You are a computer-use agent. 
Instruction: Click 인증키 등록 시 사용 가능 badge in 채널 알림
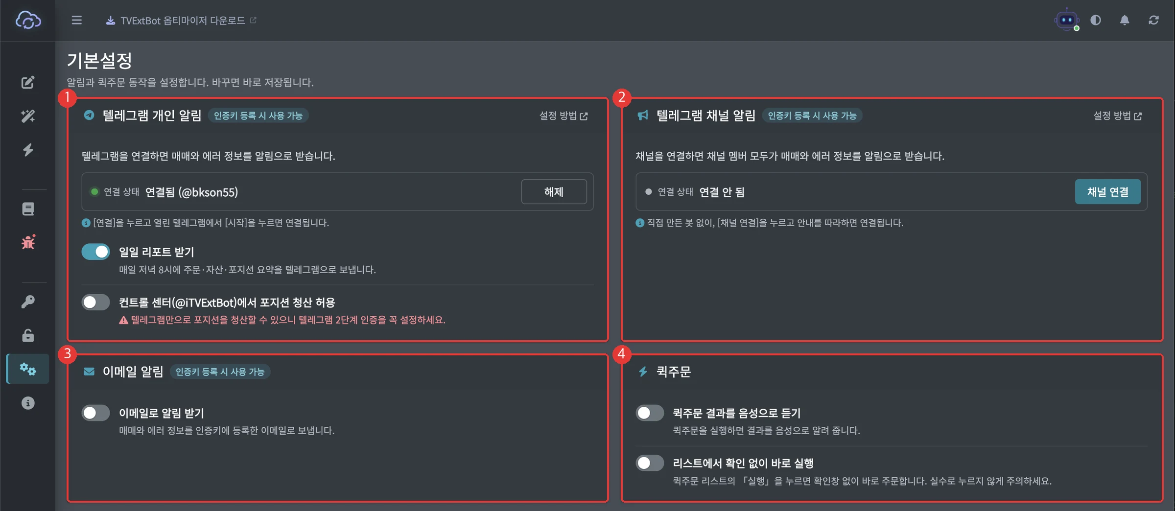[812, 116]
